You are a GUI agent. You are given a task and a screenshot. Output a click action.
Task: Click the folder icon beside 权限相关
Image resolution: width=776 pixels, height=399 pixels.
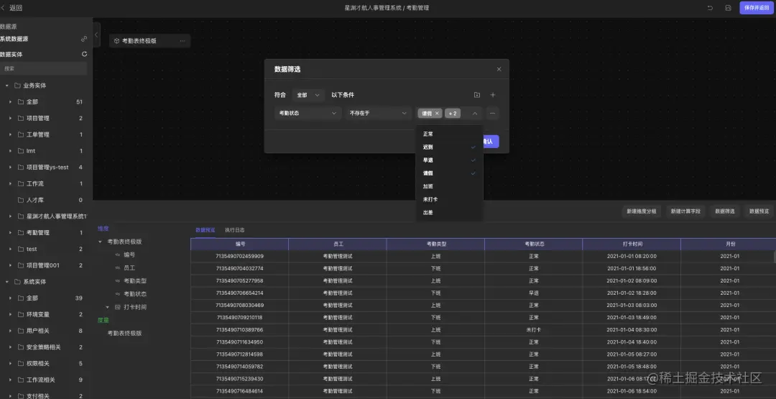21,363
